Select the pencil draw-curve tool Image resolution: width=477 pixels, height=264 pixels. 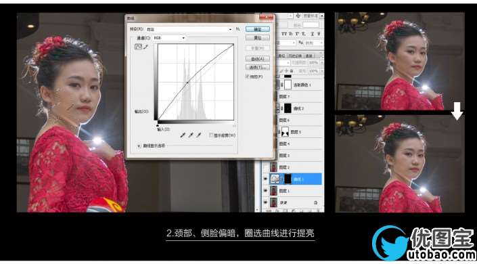pos(145,47)
